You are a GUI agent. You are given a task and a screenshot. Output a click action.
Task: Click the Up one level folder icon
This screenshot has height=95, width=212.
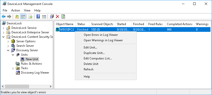17,16
